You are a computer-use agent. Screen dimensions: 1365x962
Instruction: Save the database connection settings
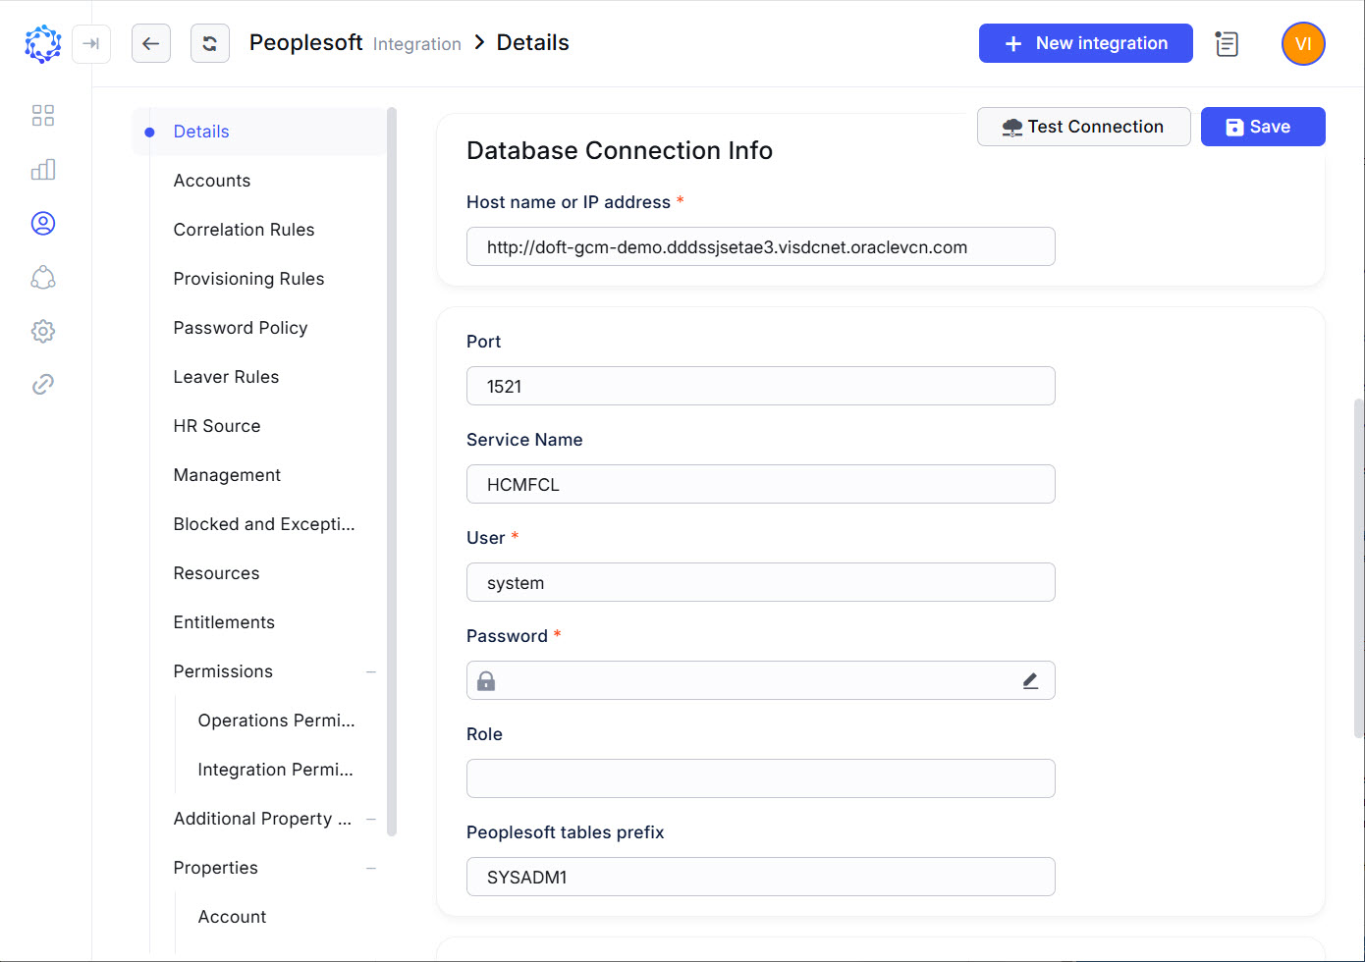[1263, 126]
